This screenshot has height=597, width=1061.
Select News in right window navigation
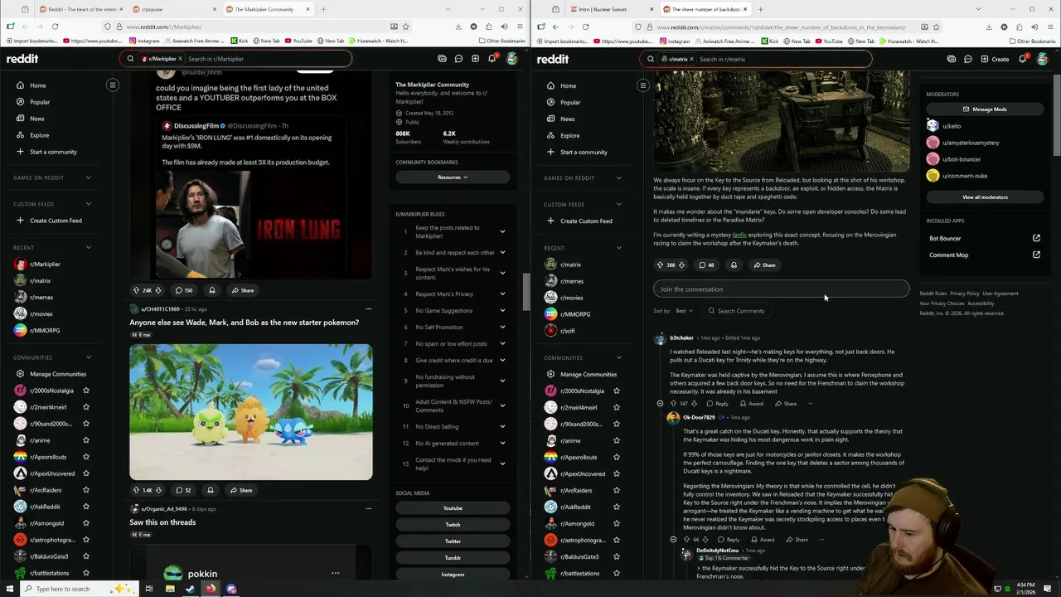pos(567,119)
